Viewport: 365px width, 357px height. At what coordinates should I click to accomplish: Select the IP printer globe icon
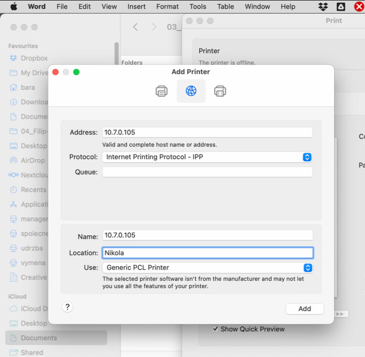click(191, 91)
